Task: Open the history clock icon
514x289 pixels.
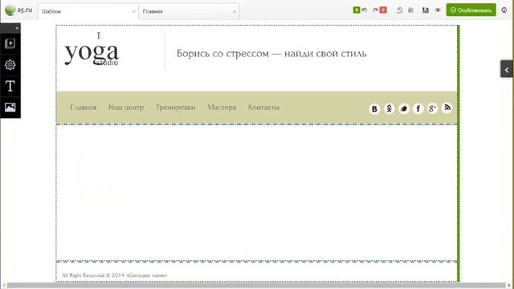Action: tap(399, 10)
